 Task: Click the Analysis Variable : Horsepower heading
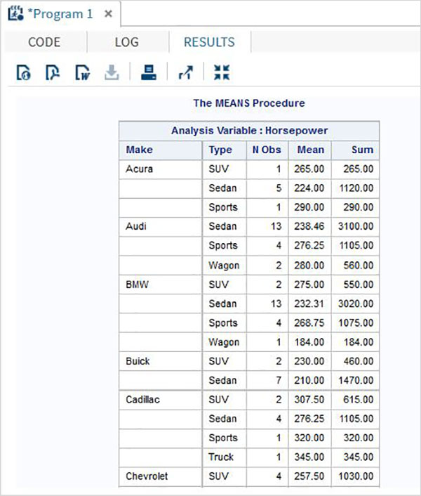pyautogui.click(x=249, y=131)
